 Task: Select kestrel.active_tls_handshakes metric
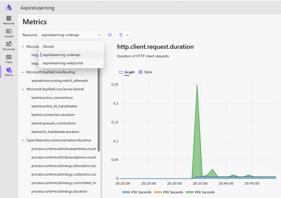(55, 106)
